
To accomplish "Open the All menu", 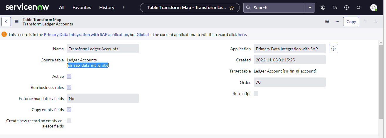I will point(62,8).
